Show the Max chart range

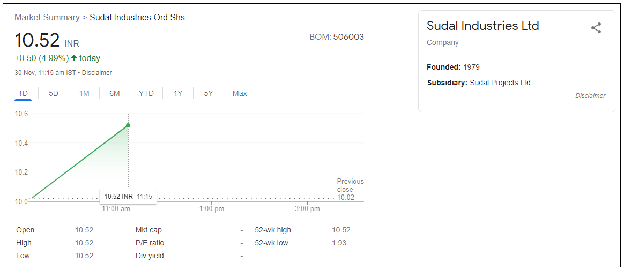point(240,93)
